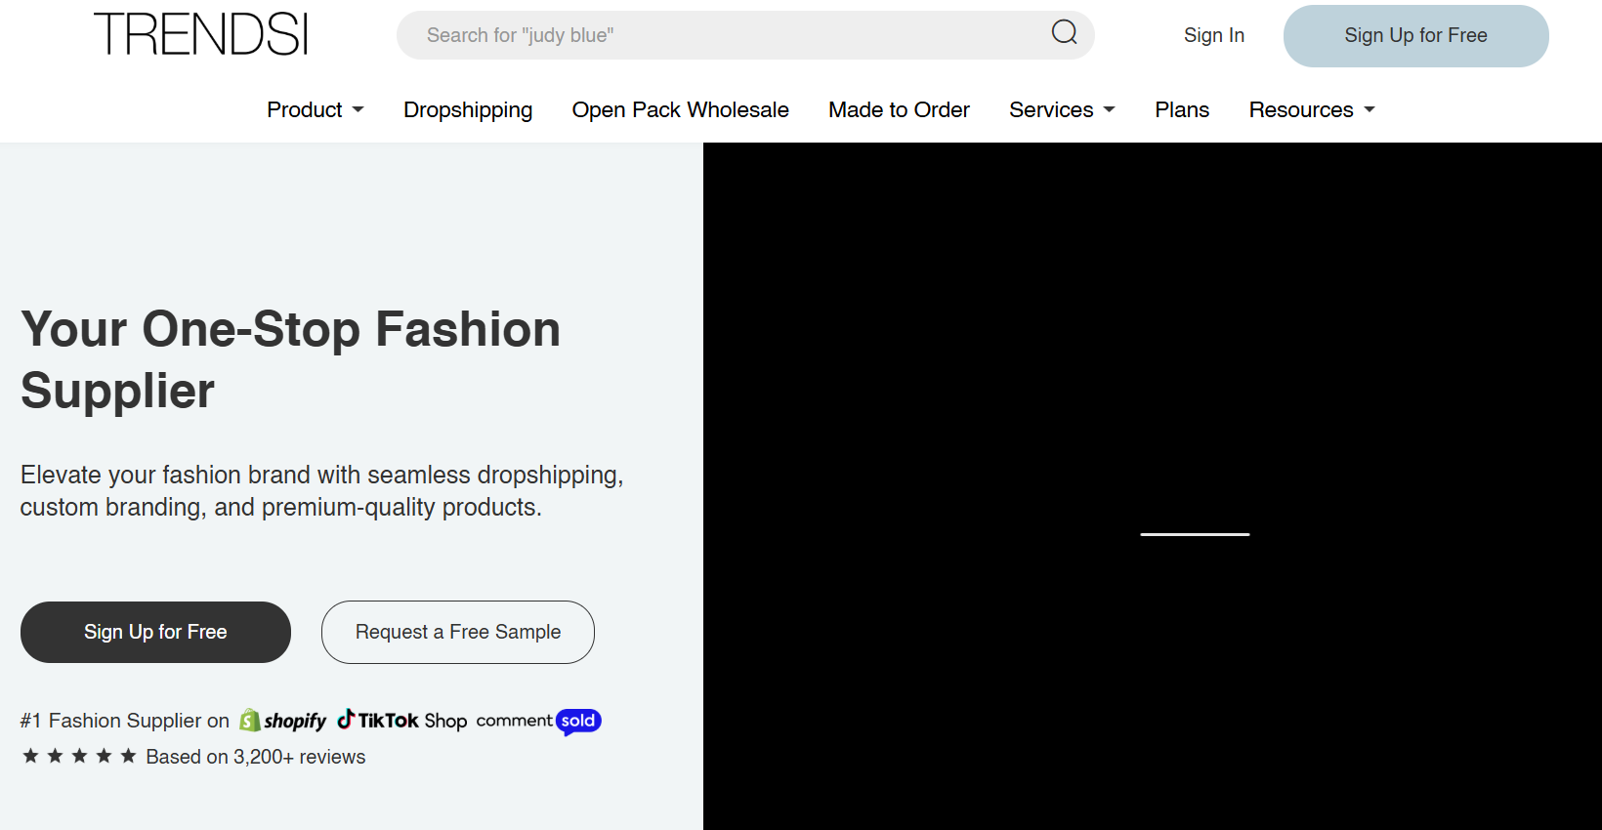Expand the Resources dropdown menu
The image size is (1602, 830).
tap(1311, 109)
